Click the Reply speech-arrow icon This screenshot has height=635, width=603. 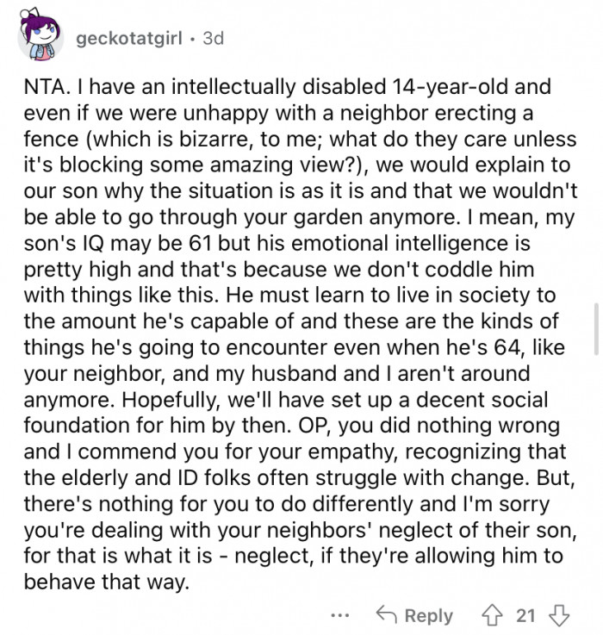coord(387,615)
